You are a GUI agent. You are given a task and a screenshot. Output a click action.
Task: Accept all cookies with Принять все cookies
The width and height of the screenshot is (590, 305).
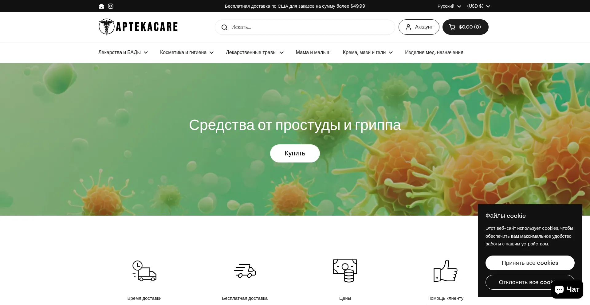tap(530, 263)
